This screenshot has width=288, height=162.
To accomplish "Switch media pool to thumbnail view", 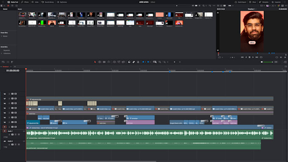I will click(x=196, y=5).
